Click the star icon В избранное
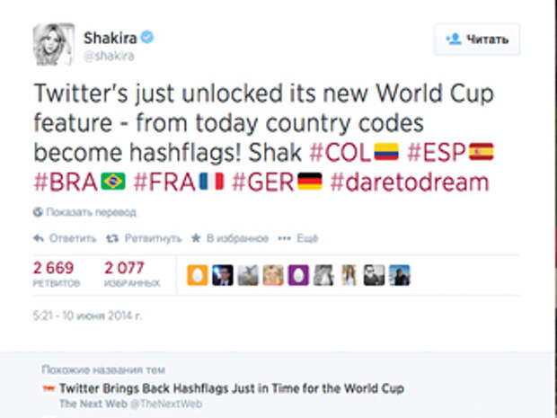Screen dimensions: 557x418 coord(196,238)
